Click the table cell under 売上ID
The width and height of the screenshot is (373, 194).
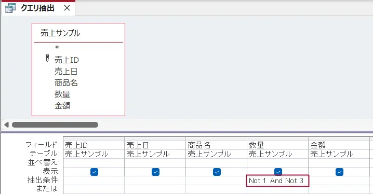pyautogui.click(x=94, y=154)
